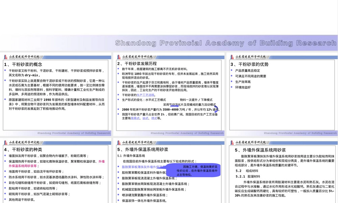Select the blue callout '因施工方便、保温效果好'
This screenshot has height=203, width=338.
click(193, 170)
